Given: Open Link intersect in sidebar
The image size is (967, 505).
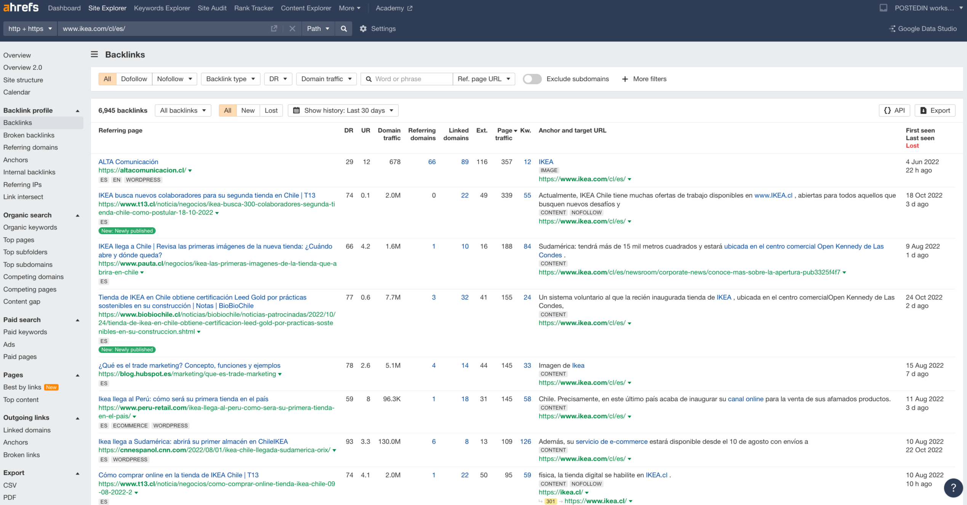Looking at the screenshot, I should coord(23,197).
